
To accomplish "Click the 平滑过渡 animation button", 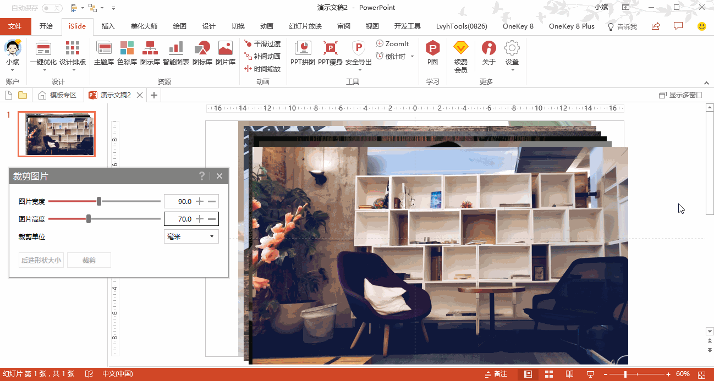I will pos(262,43).
